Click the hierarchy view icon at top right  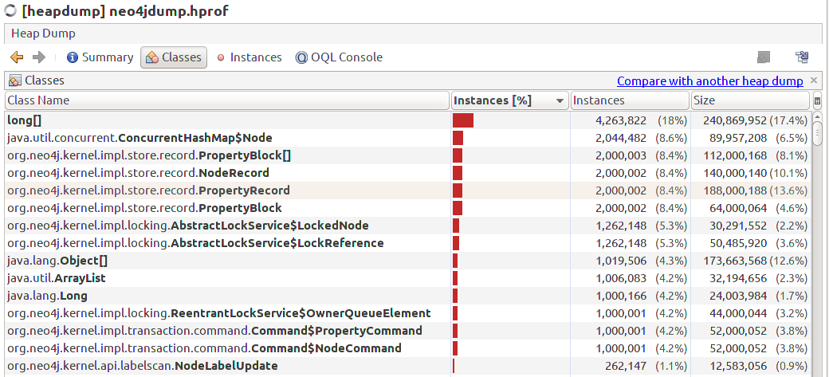tap(802, 57)
